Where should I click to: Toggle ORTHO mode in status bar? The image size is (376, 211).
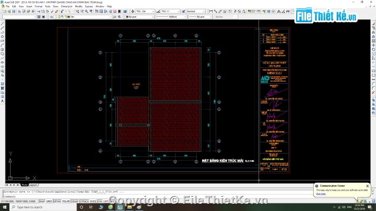57,202
